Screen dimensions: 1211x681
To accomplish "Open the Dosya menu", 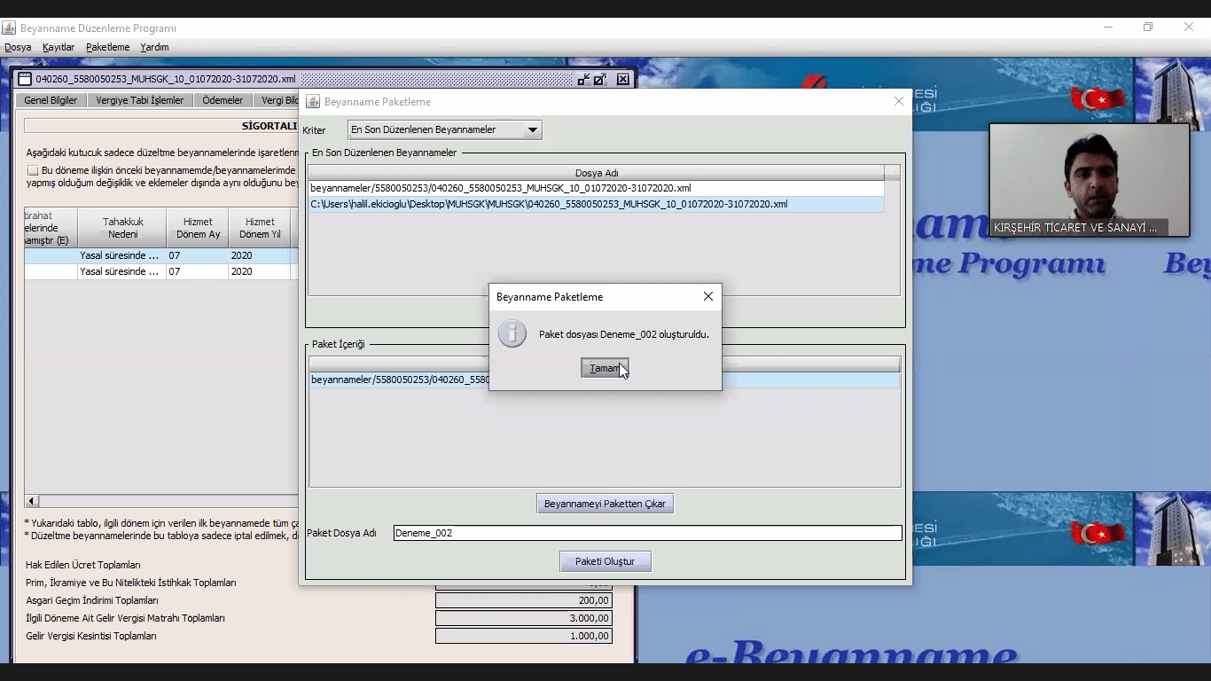I will pyautogui.click(x=18, y=47).
